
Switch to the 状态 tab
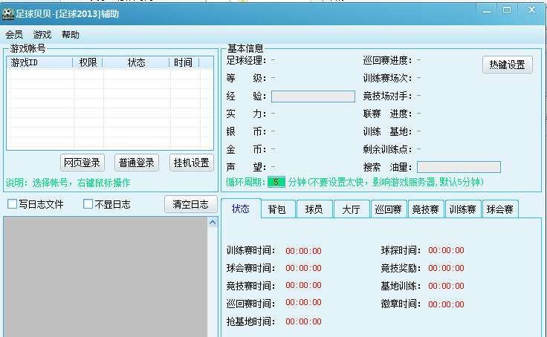point(241,209)
